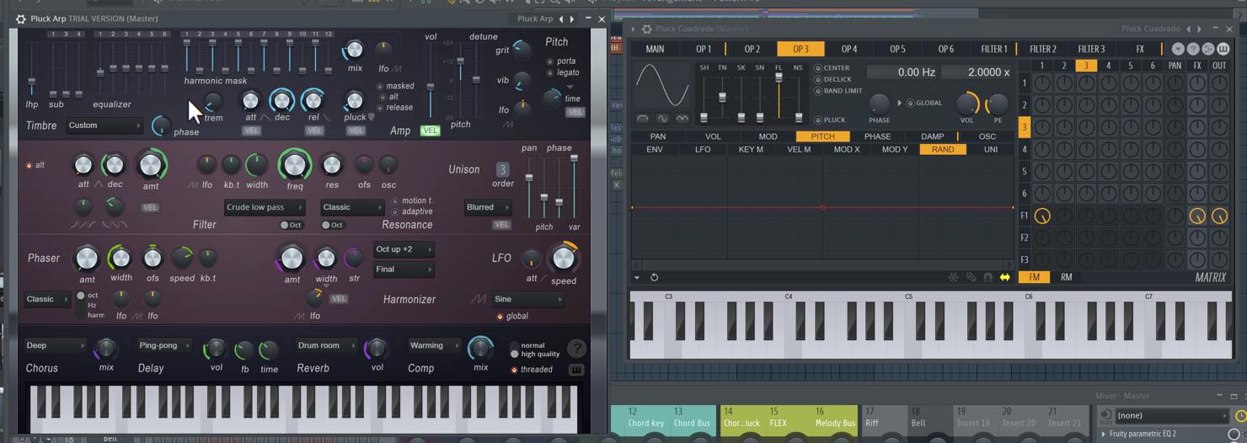Select the VOL envelope target tab
1247x443 pixels.
pyautogui.click(x=713, y=136)
